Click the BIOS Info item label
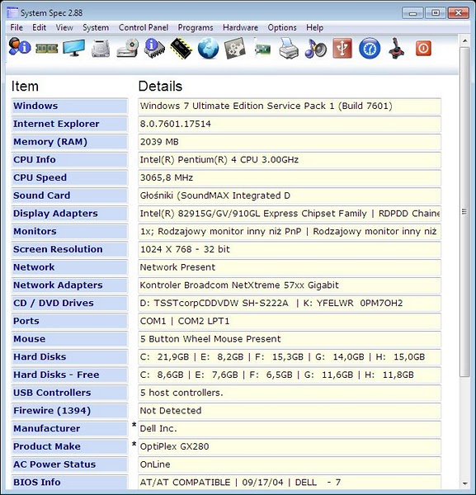Image resolution: width=476 pixels, height=495 pixels. [69, 482]
